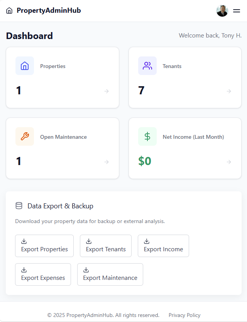Expand the Properties card via its arrow

coord(106,92)
